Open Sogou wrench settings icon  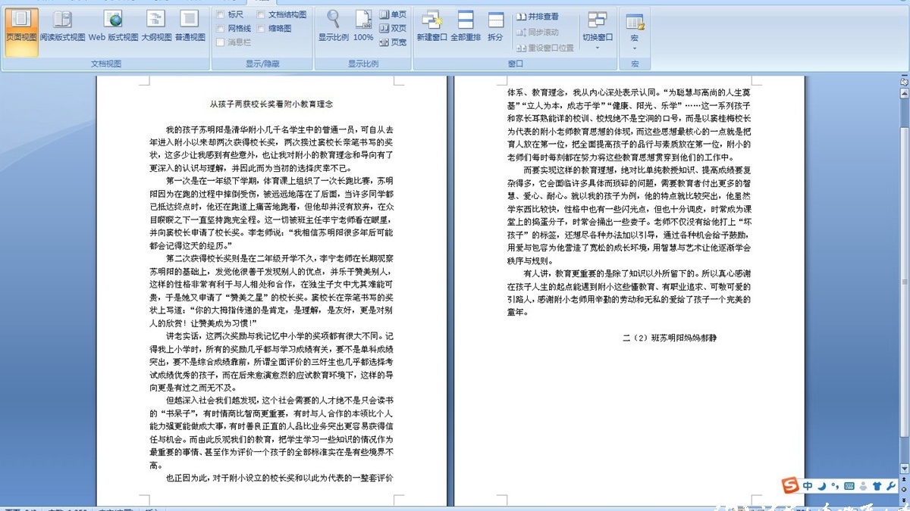[x=891, y=485]
